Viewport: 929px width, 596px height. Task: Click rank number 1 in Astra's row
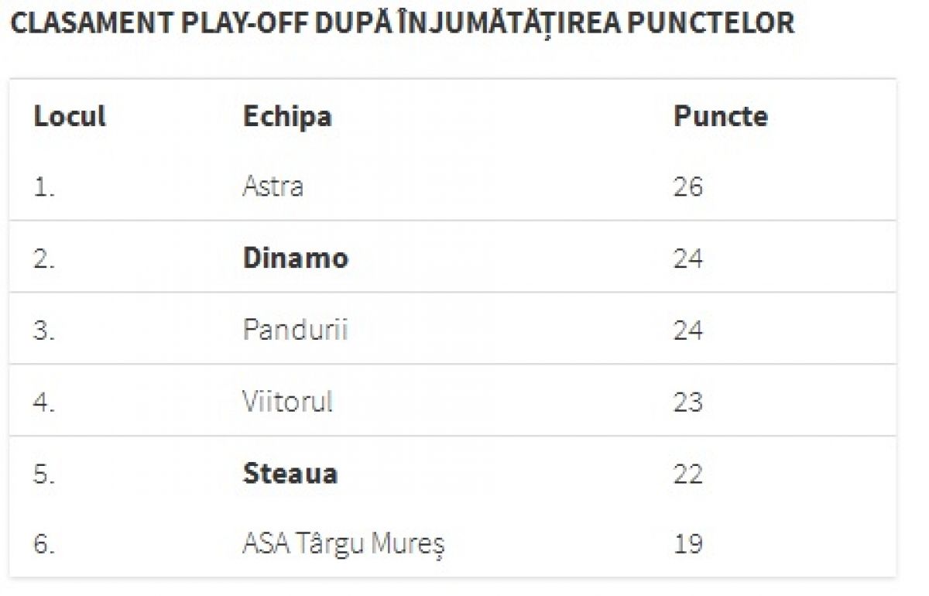click(43, 187)
